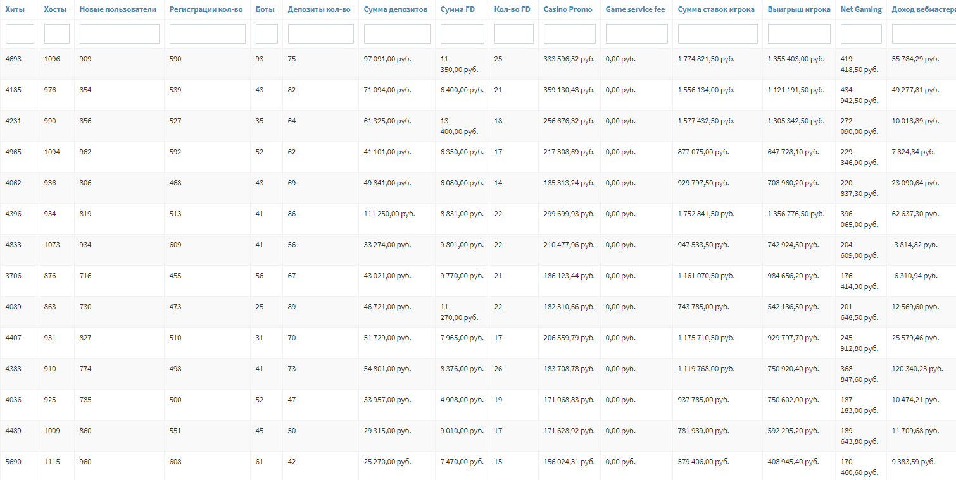Screen dimensions: 956x480
Task: Focus the filter box under Сумма FD
Action: [x=462, y=34]
